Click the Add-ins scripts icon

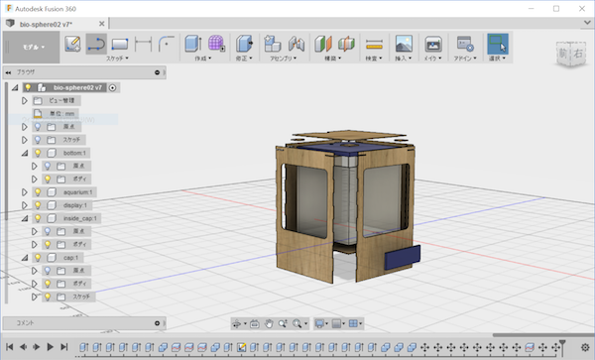pyautogui.click(x=464, y=44)
